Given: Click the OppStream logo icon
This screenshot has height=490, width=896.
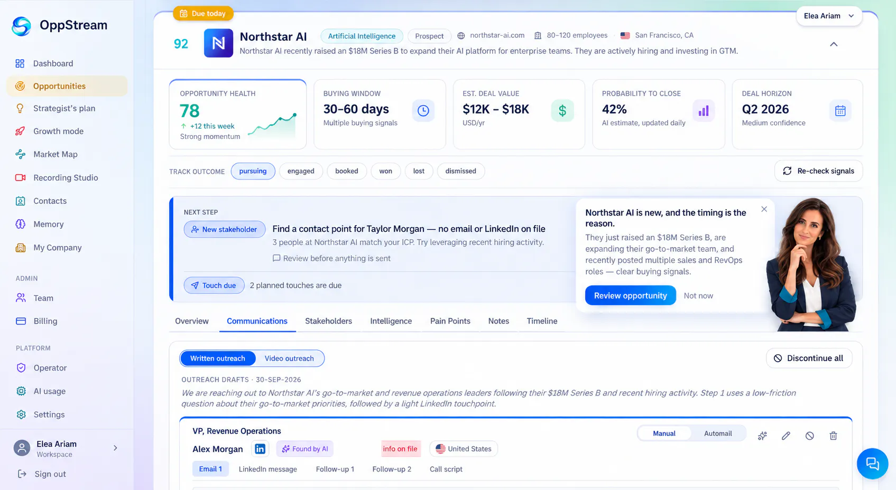Looking at the screenshot, I should pyautogui.click(x=22, y=26).
